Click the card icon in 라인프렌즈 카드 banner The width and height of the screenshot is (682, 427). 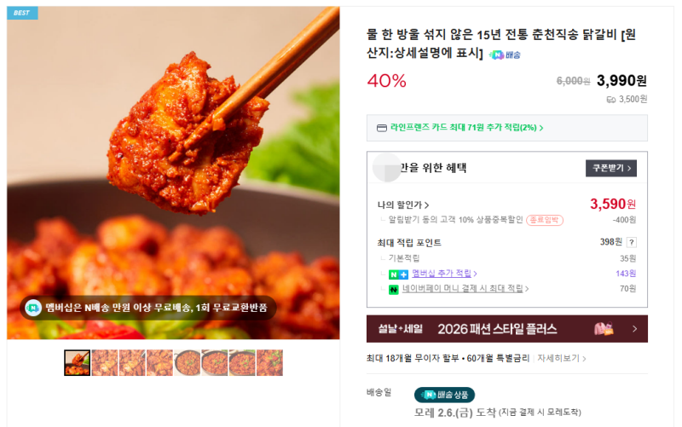pos(381,128)
